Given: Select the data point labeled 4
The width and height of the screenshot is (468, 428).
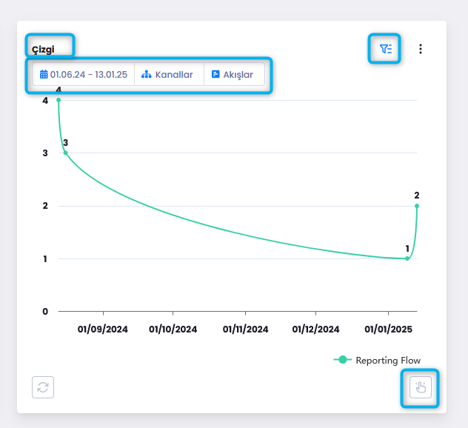Looking at the screenshot, I should click(58, 100).
